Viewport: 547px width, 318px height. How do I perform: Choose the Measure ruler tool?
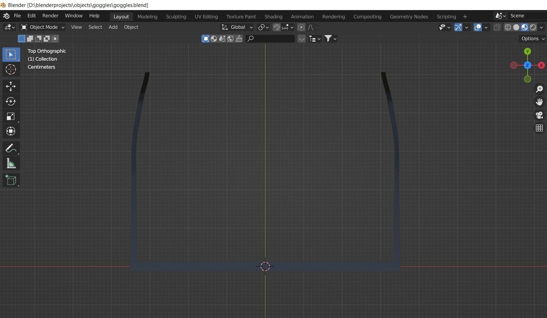coord(11,163)
